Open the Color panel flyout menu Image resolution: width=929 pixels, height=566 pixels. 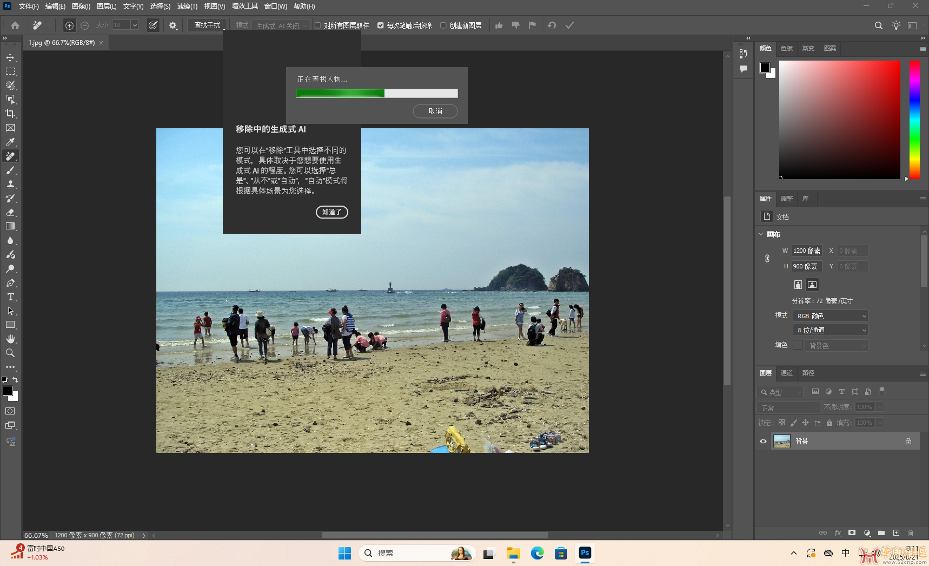(x=923, y=49)
